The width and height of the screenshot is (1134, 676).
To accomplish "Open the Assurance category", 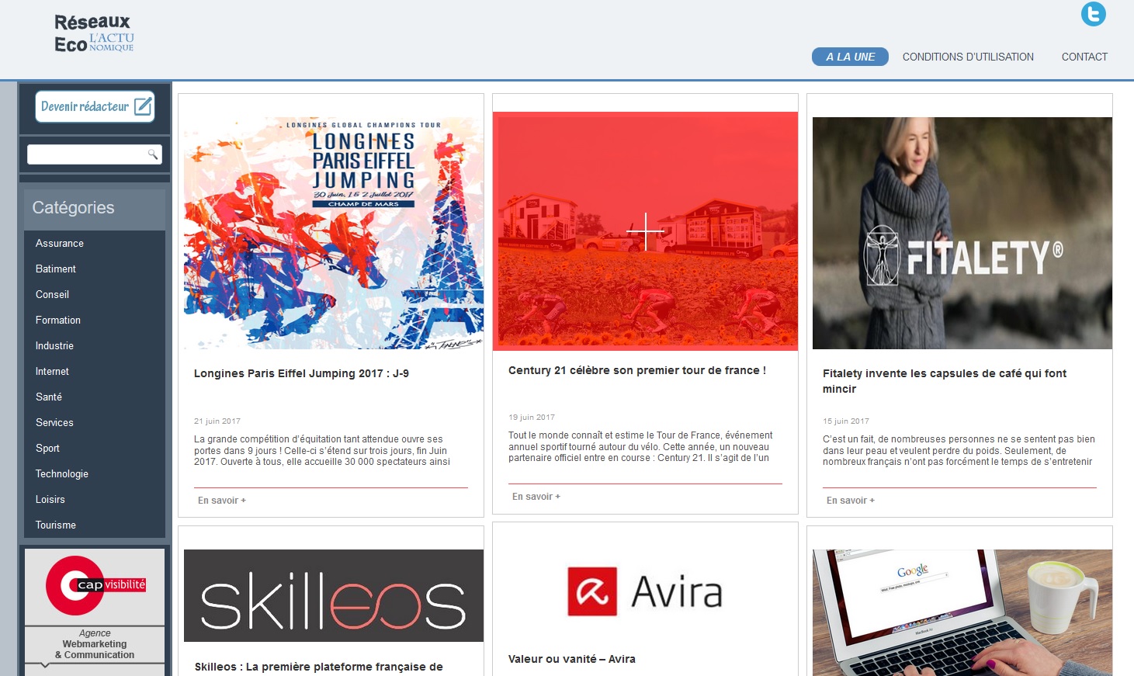I will pos(60,243).
